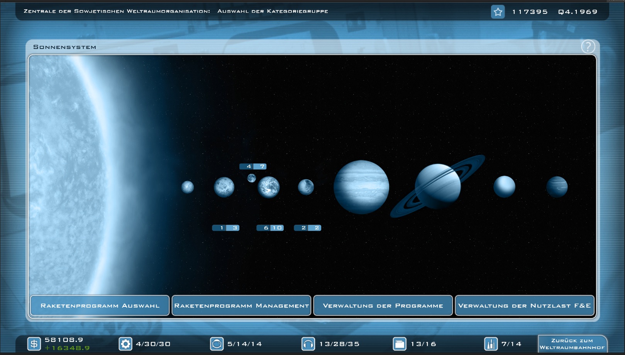Viewport: 625px width, 355px height.
Task: Open the help question mark icon
Action: (x=588, y=47)
